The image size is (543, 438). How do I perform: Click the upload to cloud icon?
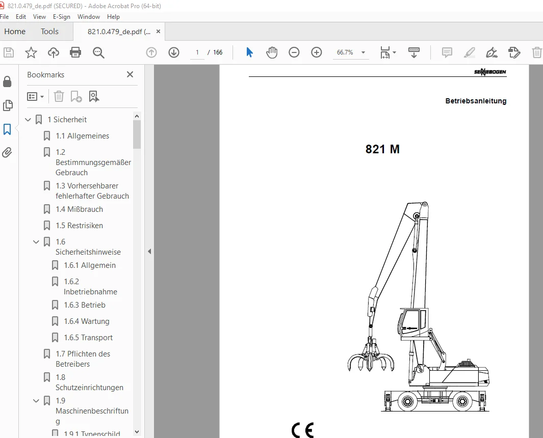(54, 52)
